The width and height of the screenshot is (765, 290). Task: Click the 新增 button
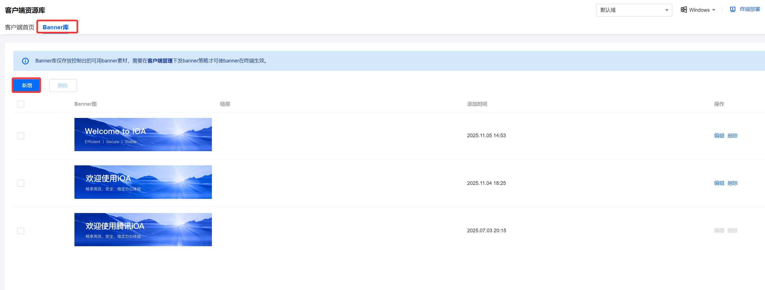coord(27,86)
